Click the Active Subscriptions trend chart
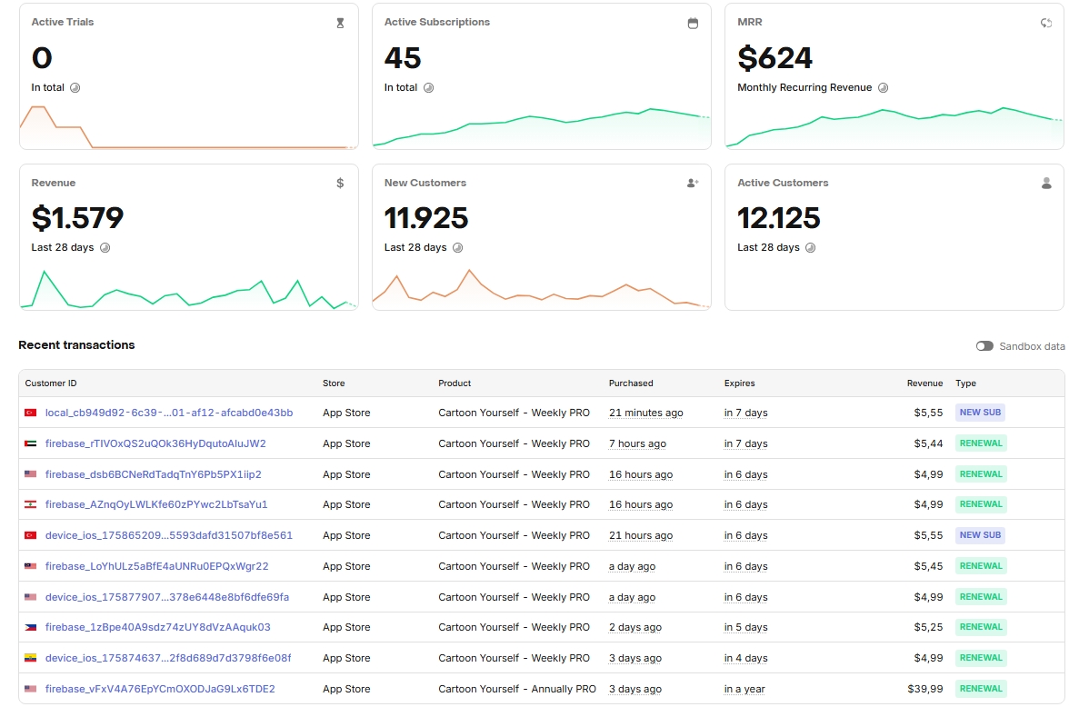The height and width of the screenshot is (717, 1069). [542, 126]
